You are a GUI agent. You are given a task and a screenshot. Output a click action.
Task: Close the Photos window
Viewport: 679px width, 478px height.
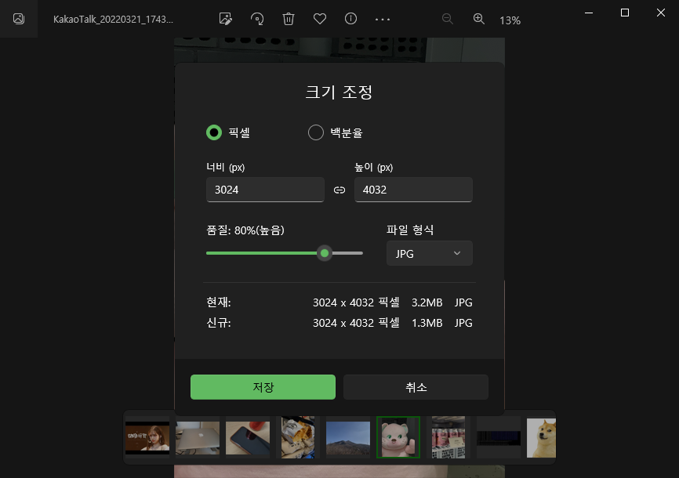[660, 13]
